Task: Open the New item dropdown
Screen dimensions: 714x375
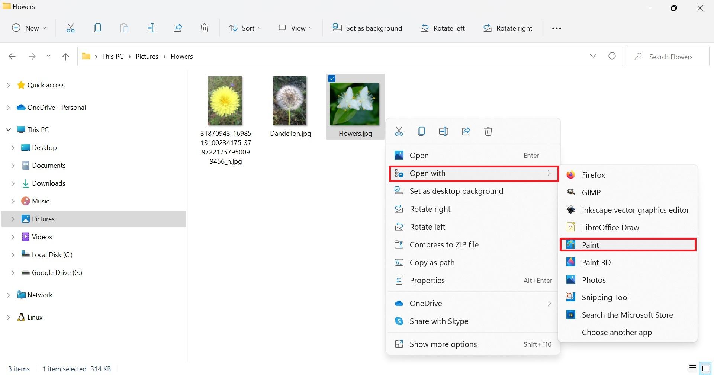Action: 29,28
